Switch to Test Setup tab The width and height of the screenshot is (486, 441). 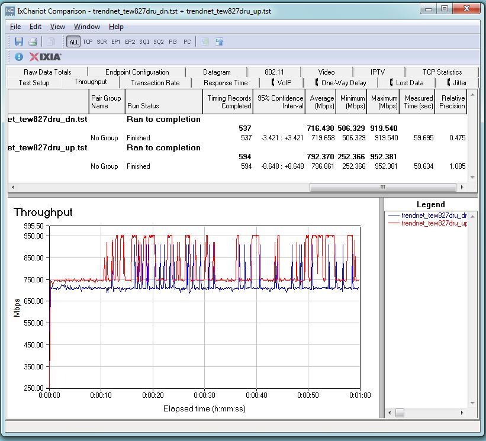tap(34, 83)
